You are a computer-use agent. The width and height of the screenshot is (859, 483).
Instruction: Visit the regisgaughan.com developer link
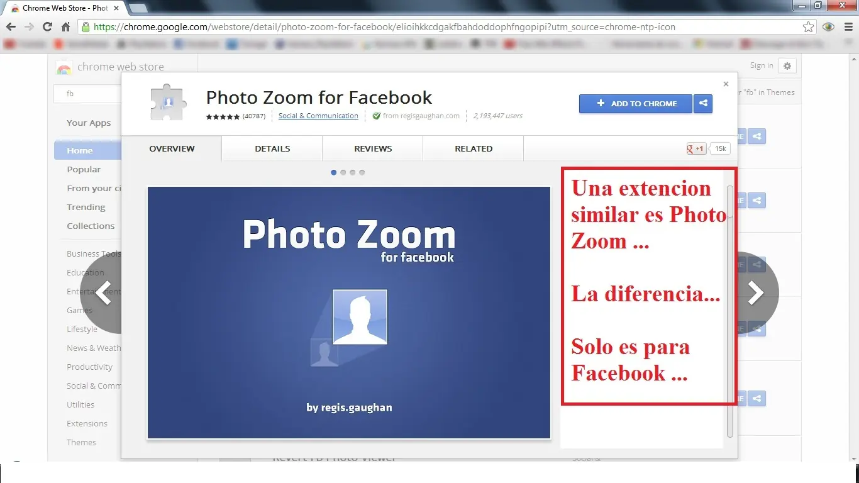pos(421,116)
